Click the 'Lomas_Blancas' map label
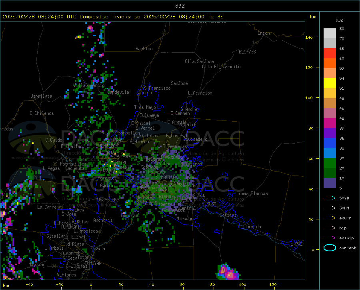 click(x=252, y=193)
